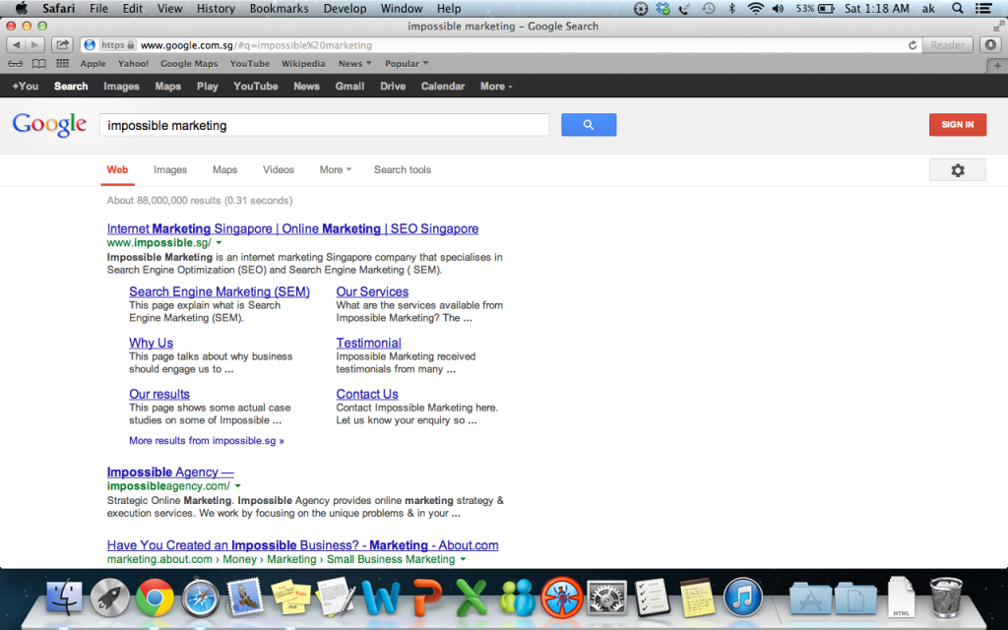The height and width of the screenshot is (630, 1008).
Task: Click the Google Maps bookmark
Action: point(189,64)
